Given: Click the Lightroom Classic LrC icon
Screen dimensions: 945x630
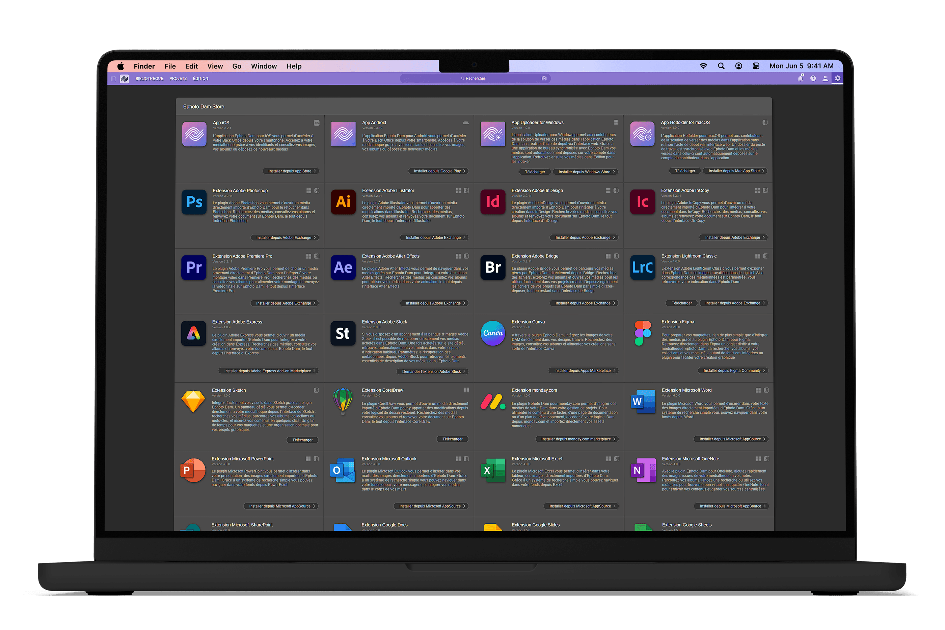Looking at the screenshot, I should (x=643, y=268).
